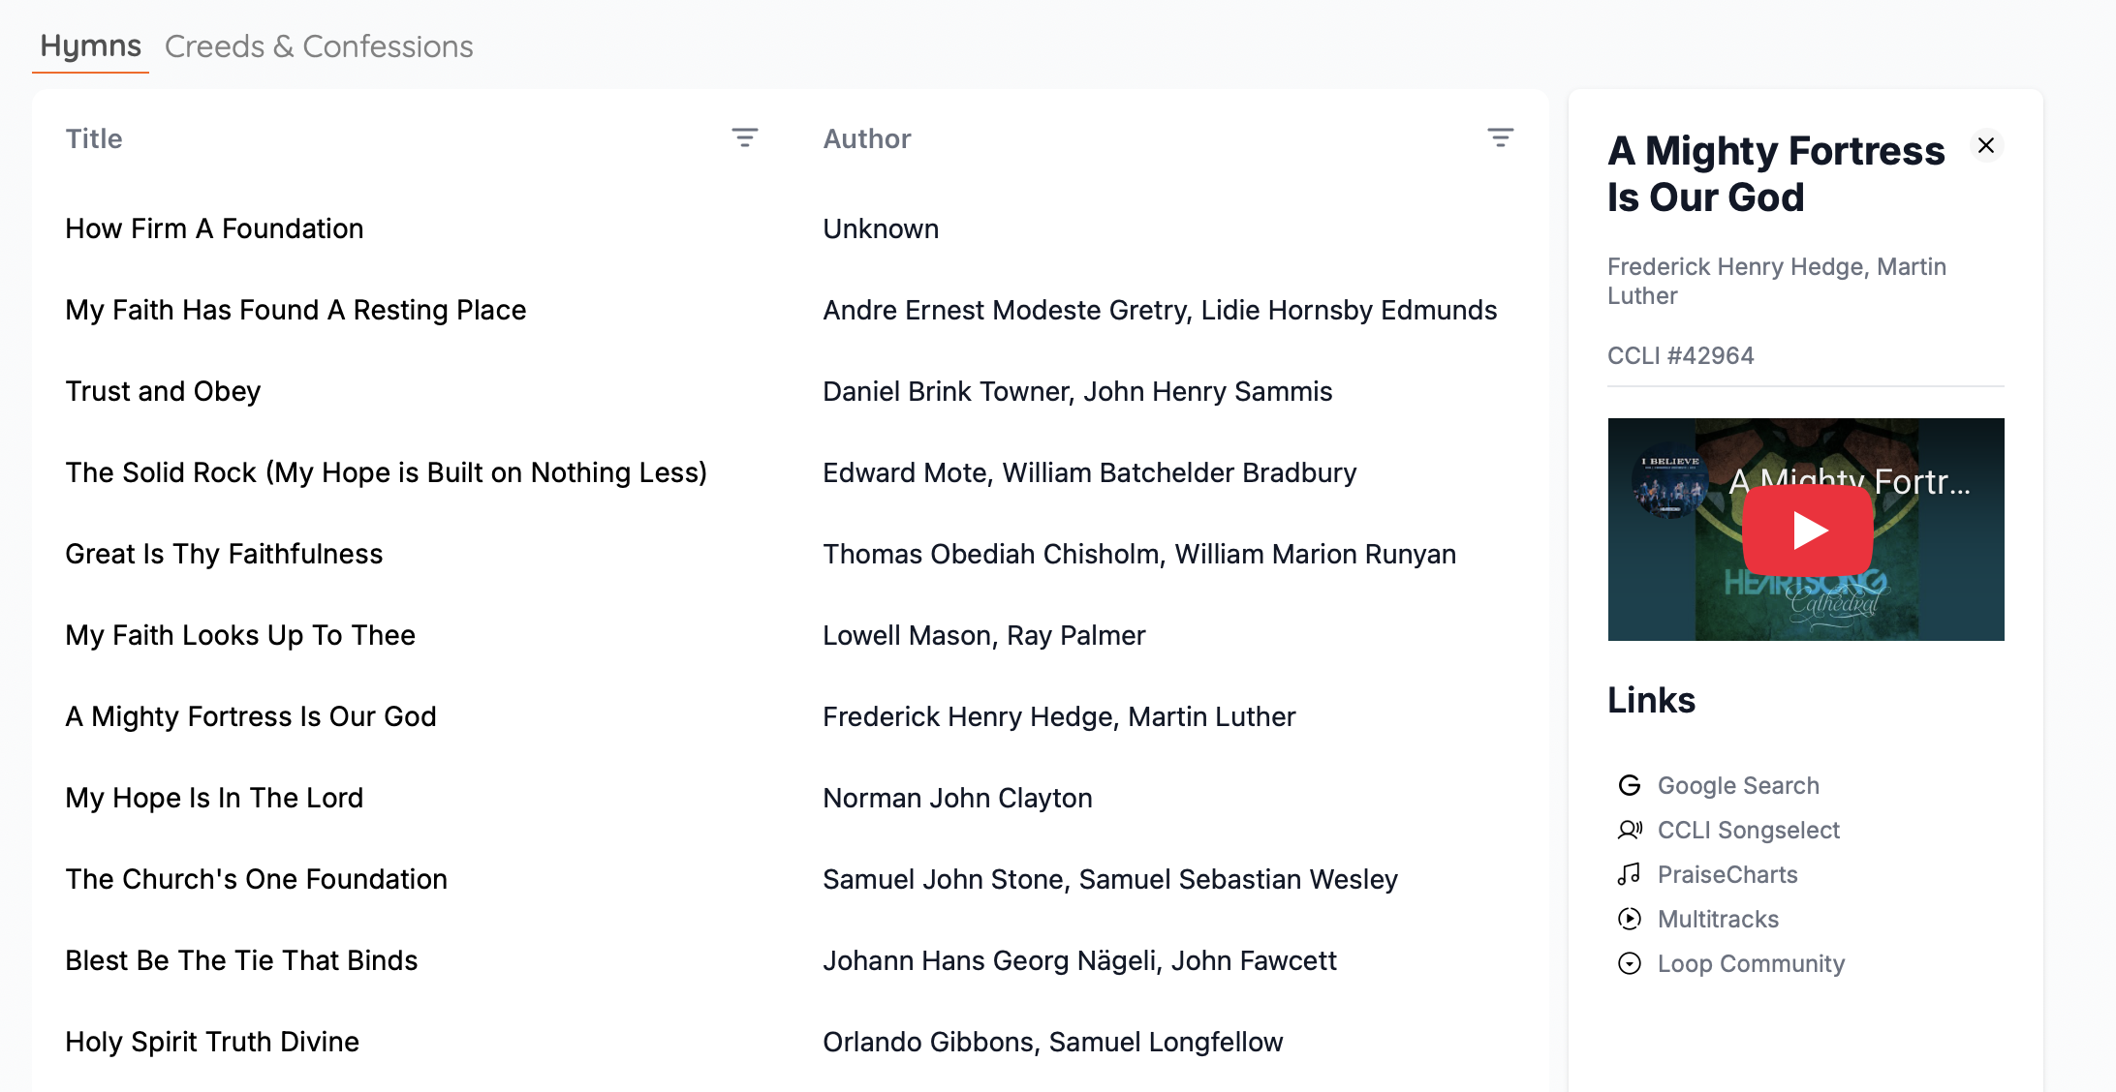
Task: Open the CCLI Songselect link
Action: [1748, 830]
